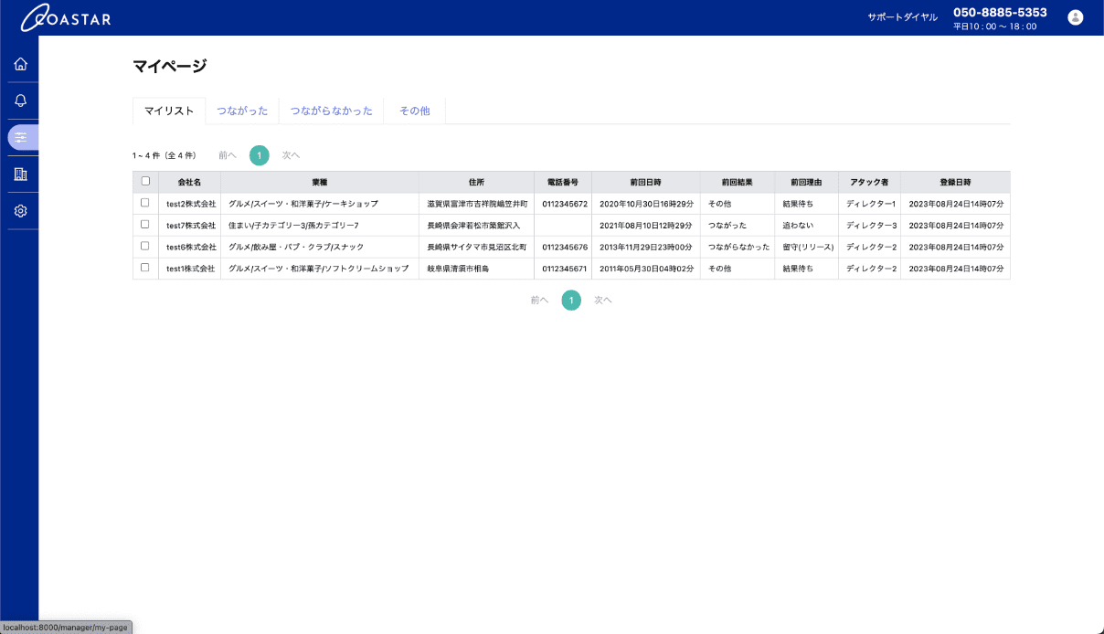Screen dimensions: 1104x634
Task: Check the box for test7株式会社 row
Action: tap(144, 224)
